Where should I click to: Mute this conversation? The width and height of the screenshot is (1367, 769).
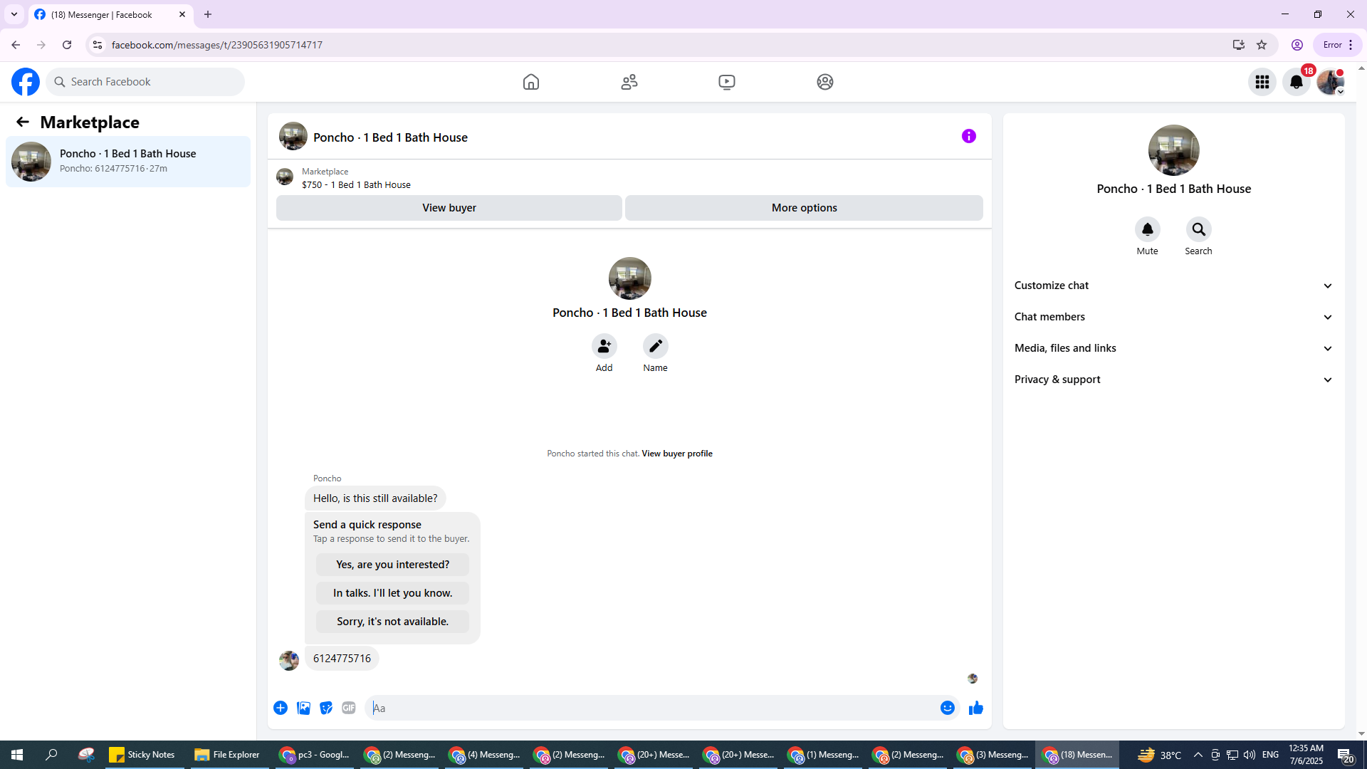coord(1147,230)
